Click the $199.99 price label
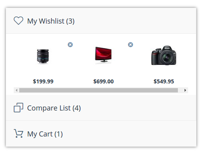The width and height of the screenshot is (203, 153). tap(43, 81)
